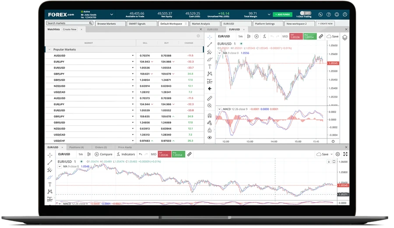
Task: Open indicators fx icon in upper chart toolbar
Action: point(264,36)
